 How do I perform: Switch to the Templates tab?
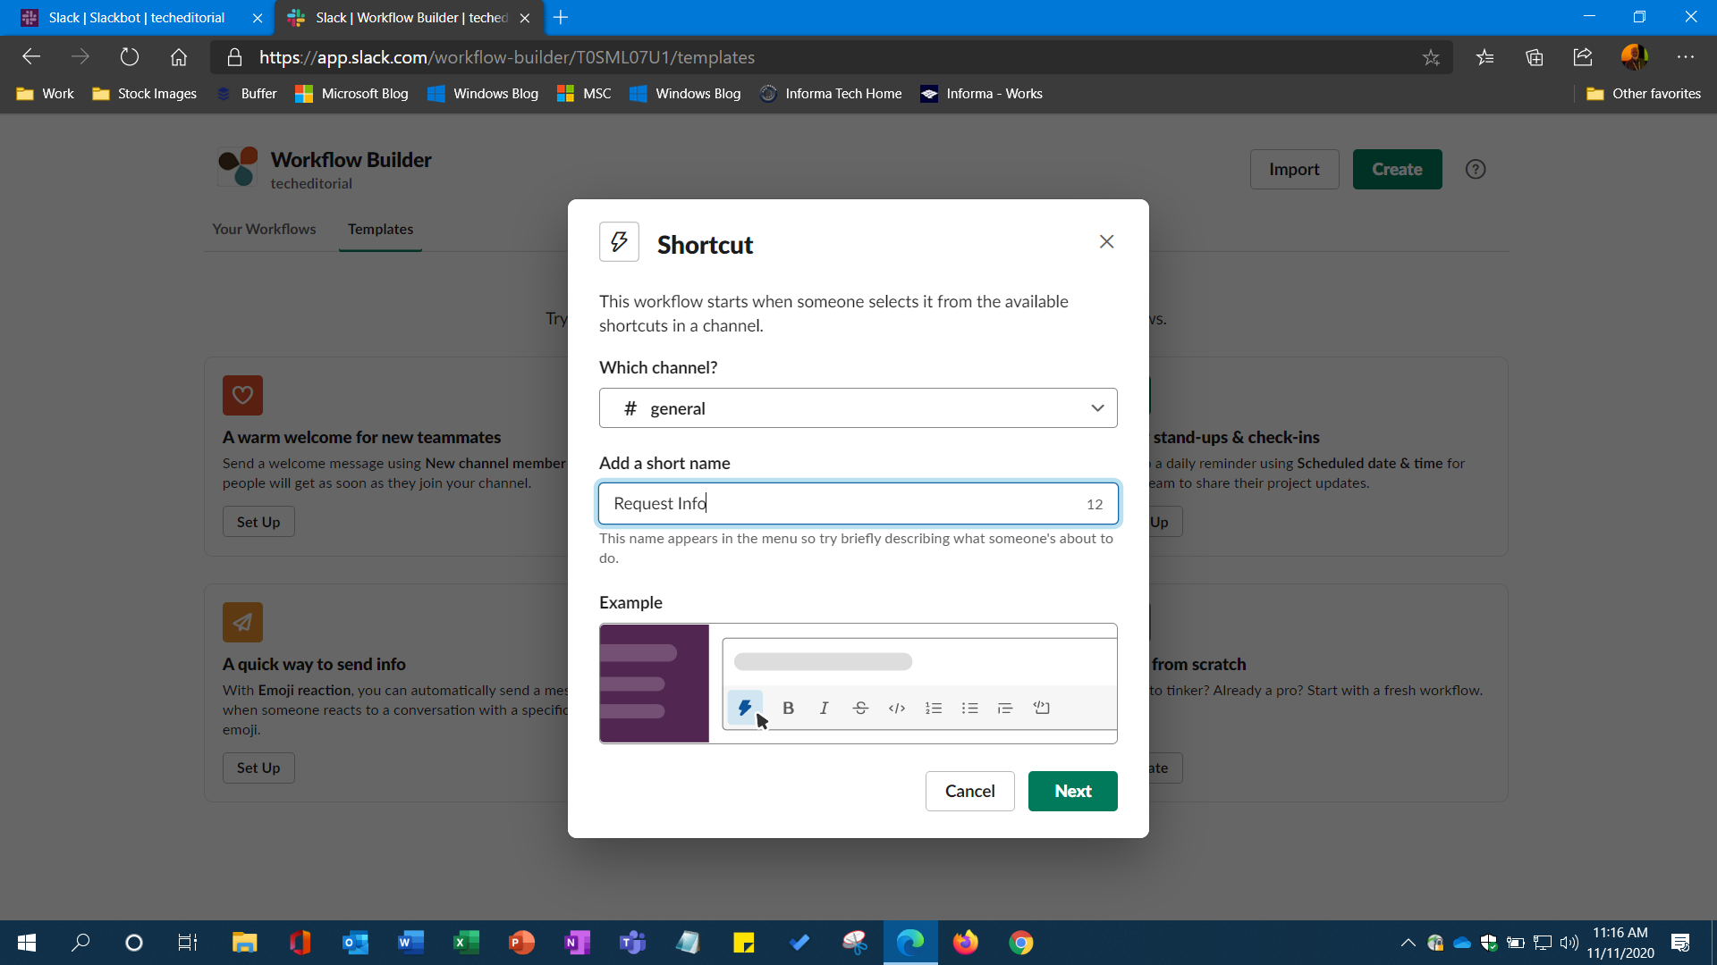pos(380,230)
